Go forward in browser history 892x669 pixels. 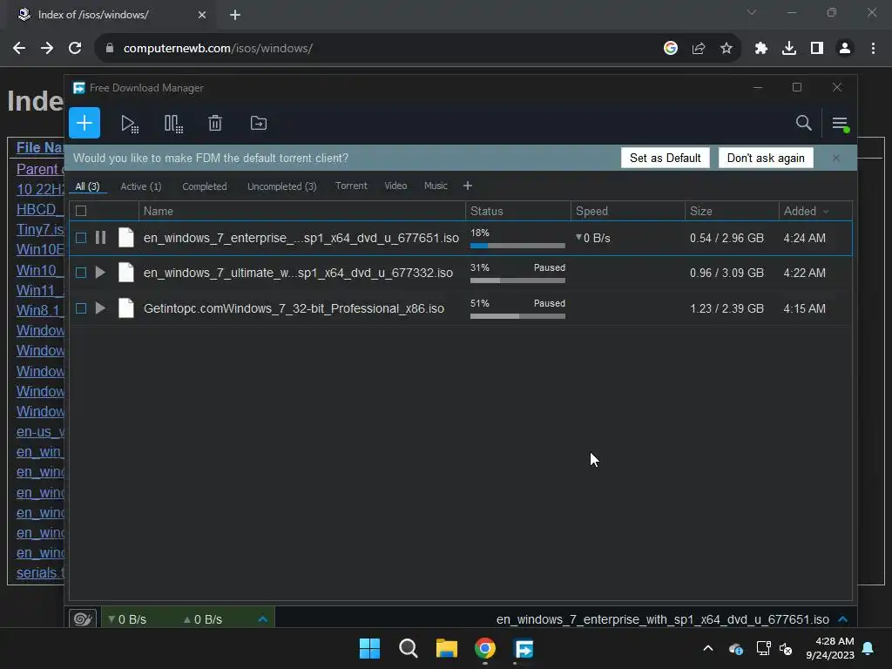(x=47, y=49)
